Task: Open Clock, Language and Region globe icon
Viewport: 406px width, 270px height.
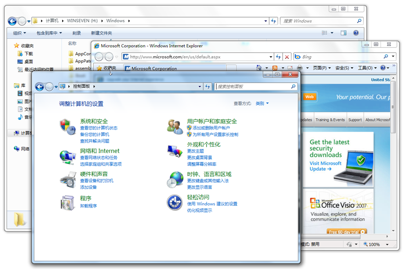Action: tap(175, 179)
